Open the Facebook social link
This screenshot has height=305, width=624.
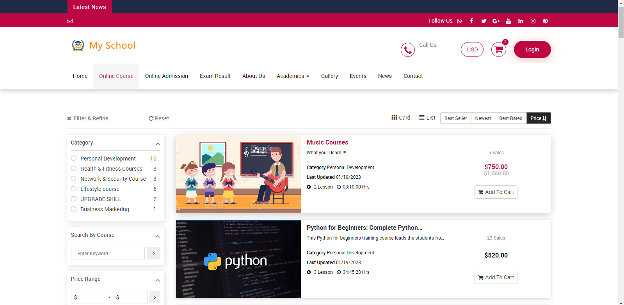pos(471,21)
